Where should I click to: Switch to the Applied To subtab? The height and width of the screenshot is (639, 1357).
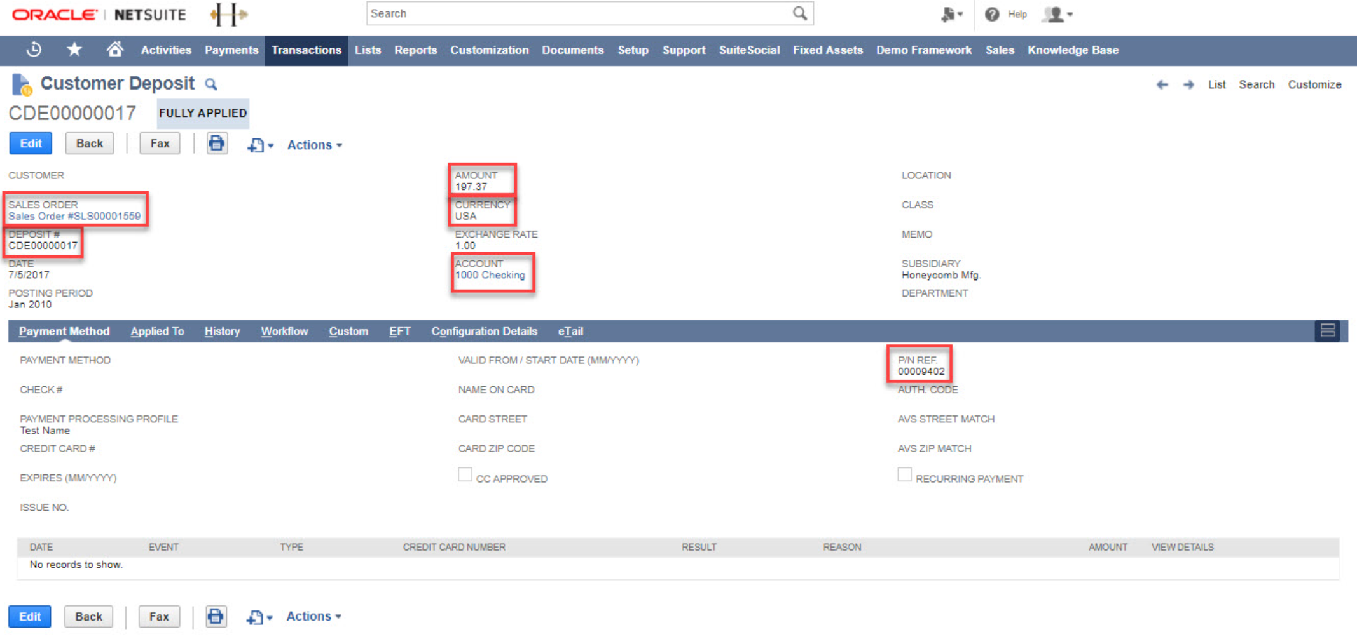[157, 331]
